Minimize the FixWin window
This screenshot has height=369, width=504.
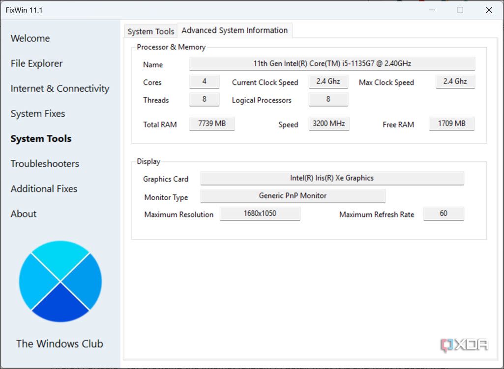(x=432, y=10)
